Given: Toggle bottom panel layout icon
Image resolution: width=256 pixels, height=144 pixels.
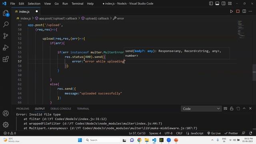Looking at the screenshot, I should tap(217, 4).
